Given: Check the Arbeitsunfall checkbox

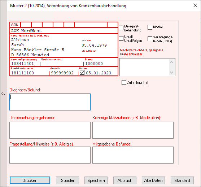Looking at the screenshot, I should coord(124,82).
